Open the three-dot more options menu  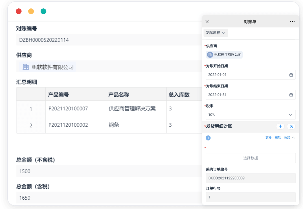coord(292,22)
